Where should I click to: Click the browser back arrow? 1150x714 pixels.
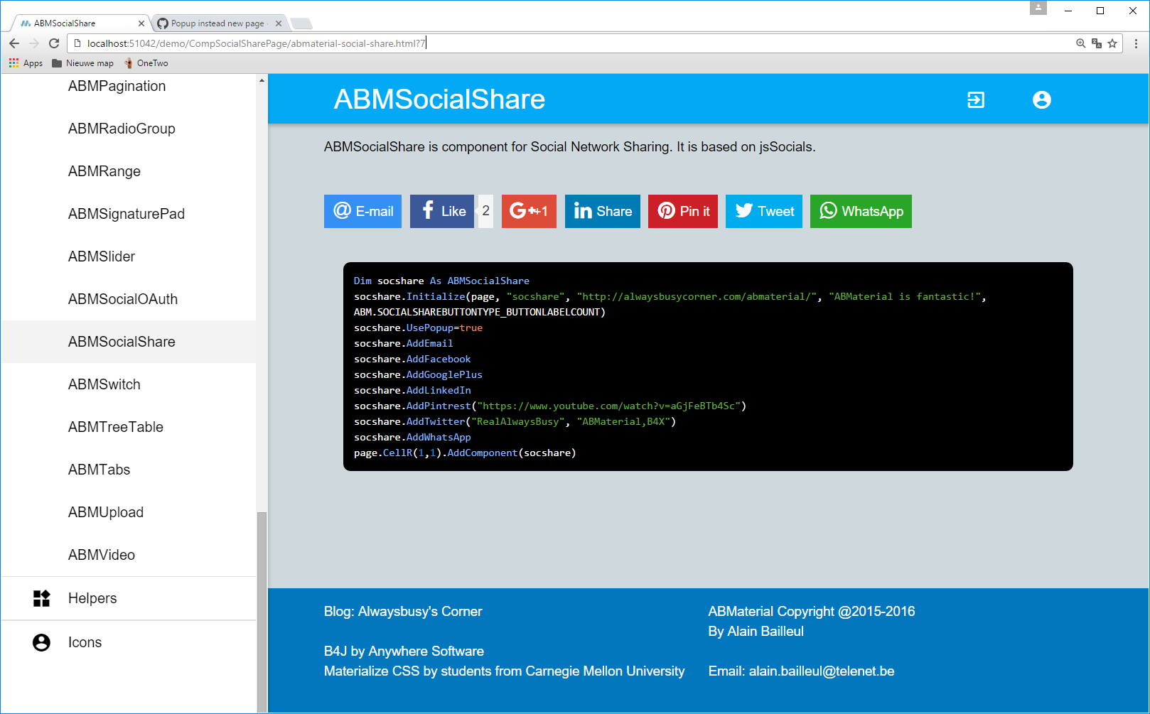click(x=14, y=43)
